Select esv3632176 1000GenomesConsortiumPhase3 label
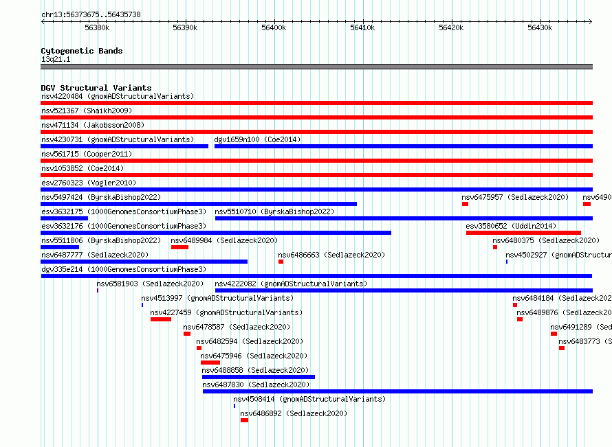Viewport: 612px width, 447px height. pyautogui.click(x=124, y=226)
